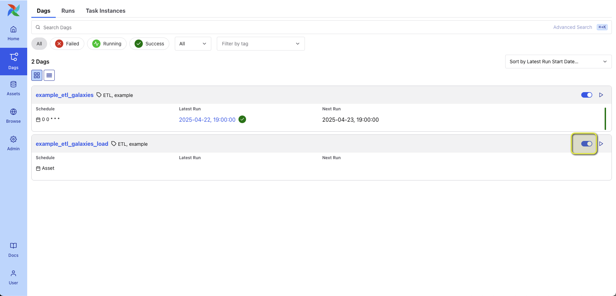Screen dimensions: 616x296
Task: Open the Browse sidebar menu
Action: pyautogui.click(x=13, y=116)
